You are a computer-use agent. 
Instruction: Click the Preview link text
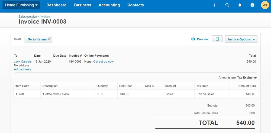pyautogui.click(x=203, y=39)
